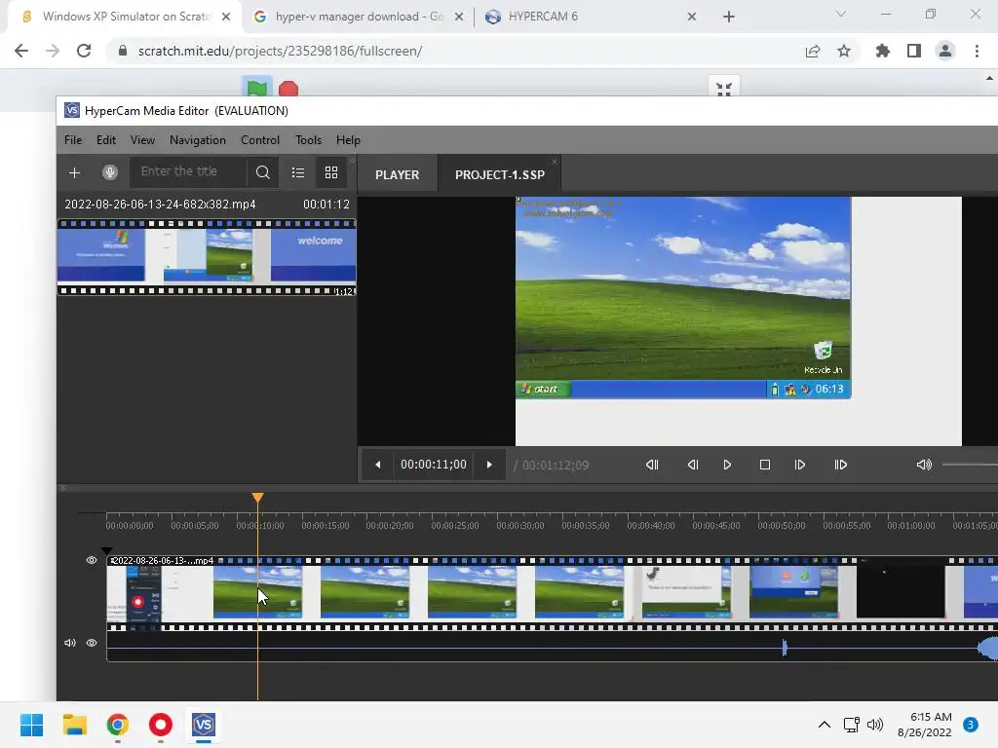
Task: Toggle Chrome side panel icon
Action: [x=914, y=51]
